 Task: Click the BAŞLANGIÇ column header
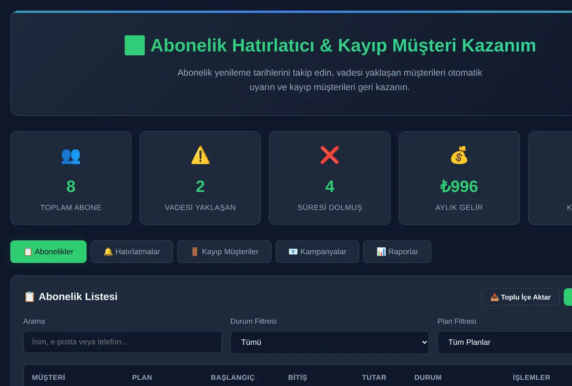click(x=233, y=377)
